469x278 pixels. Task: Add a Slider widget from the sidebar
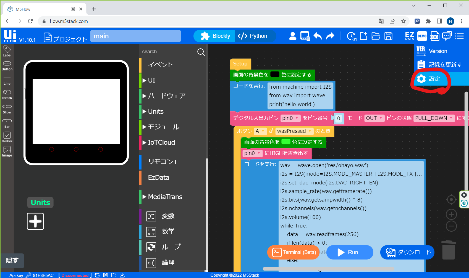pyautogui.click(x=7, y=109)
